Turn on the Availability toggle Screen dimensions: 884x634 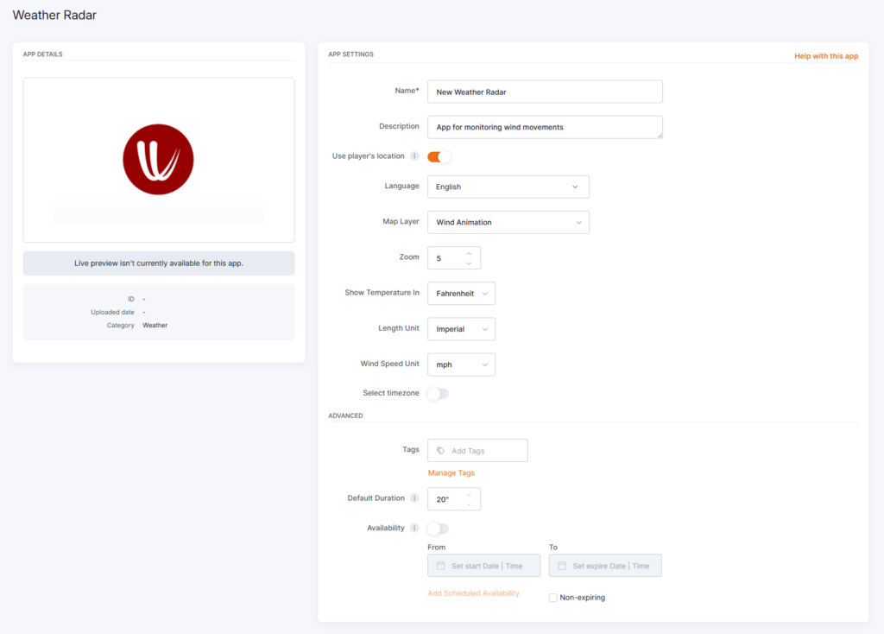(x=439, y=529)
